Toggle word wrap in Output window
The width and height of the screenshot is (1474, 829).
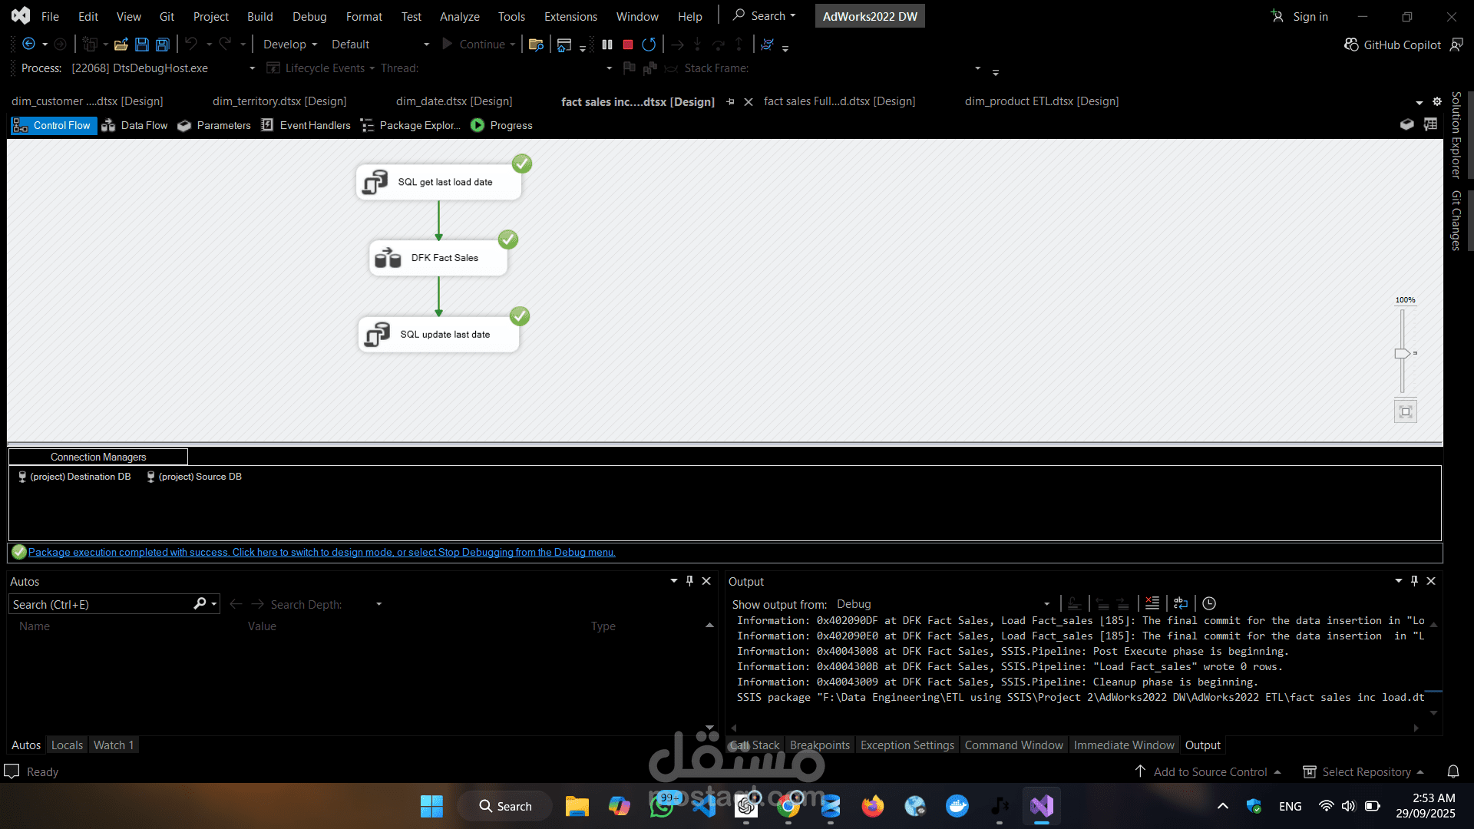coord(1181,603)
